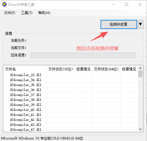Open the 文件(F) menu

click(x=10, y=13)
